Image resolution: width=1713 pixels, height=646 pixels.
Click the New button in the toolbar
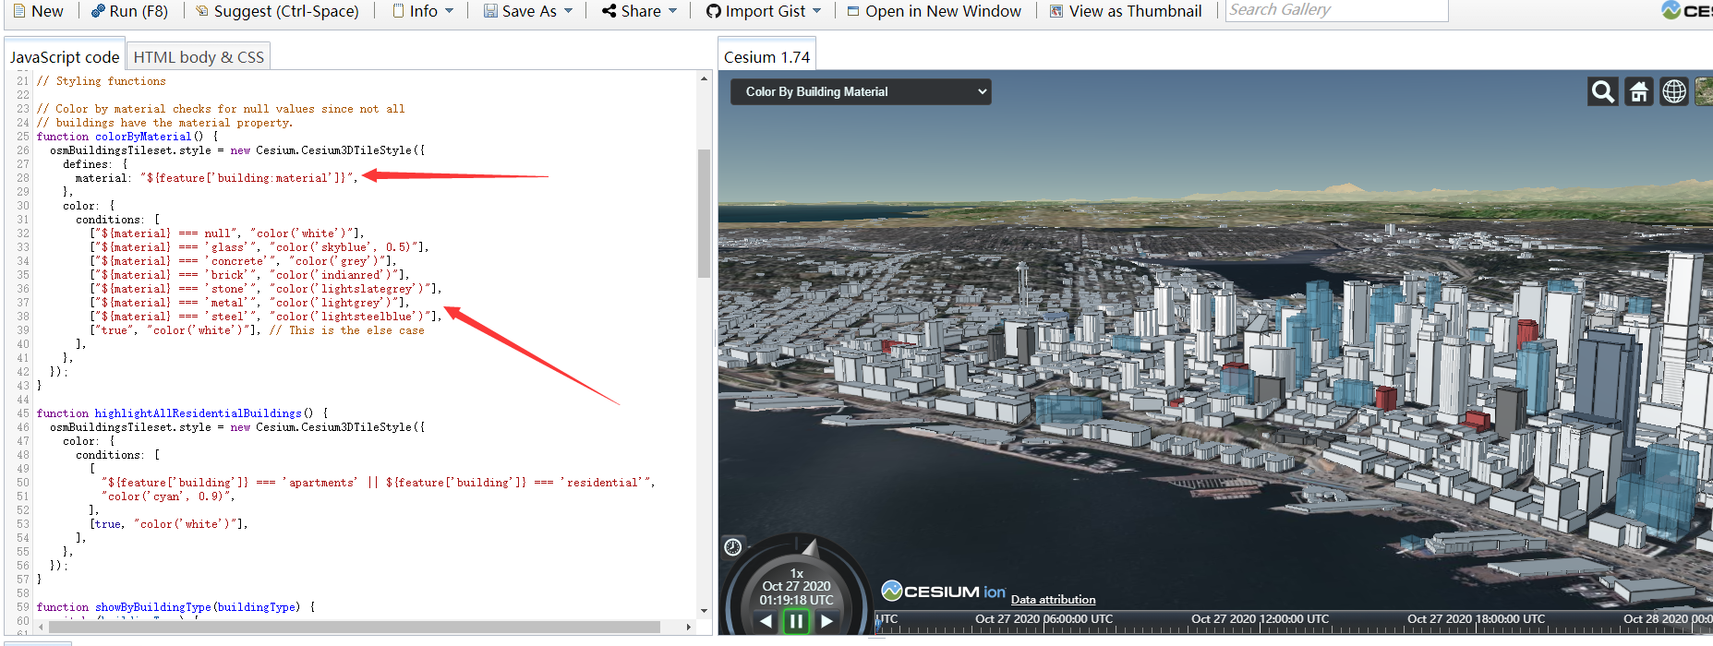point(38,11)
